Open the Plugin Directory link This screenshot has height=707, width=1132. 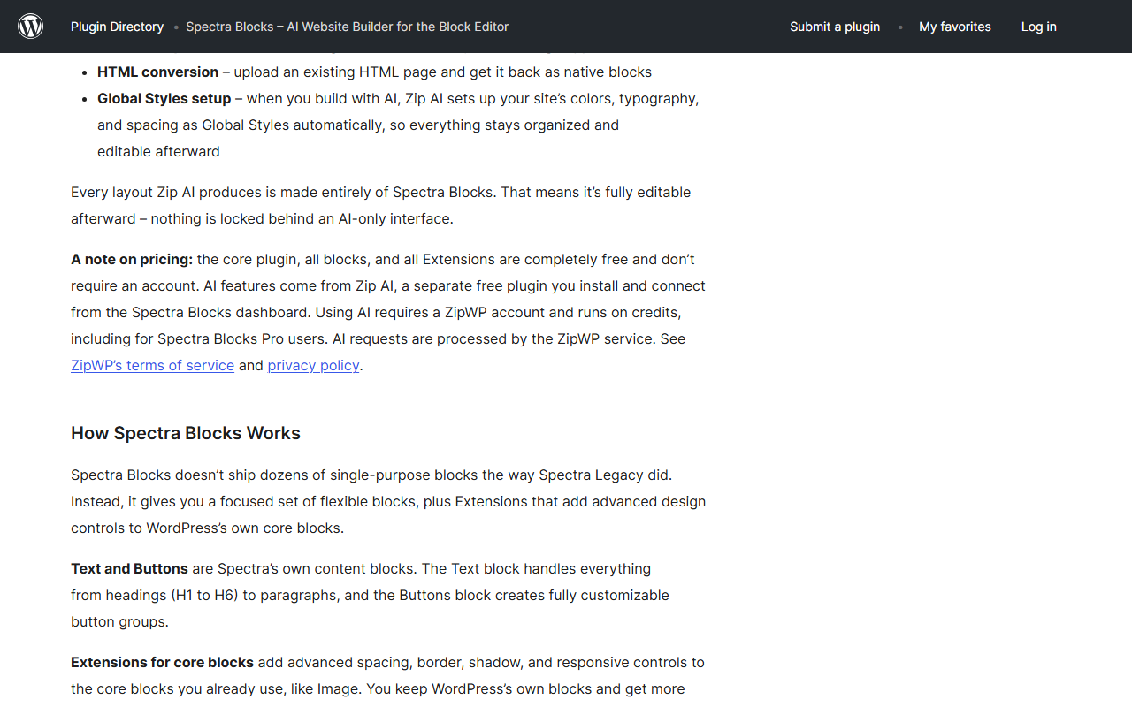(117, 27)
